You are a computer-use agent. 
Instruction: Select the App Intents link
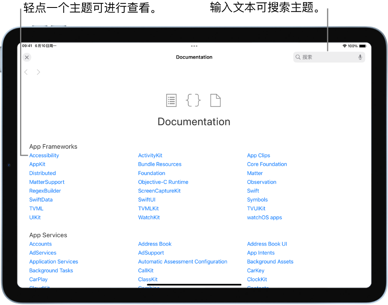pos(261,253)
